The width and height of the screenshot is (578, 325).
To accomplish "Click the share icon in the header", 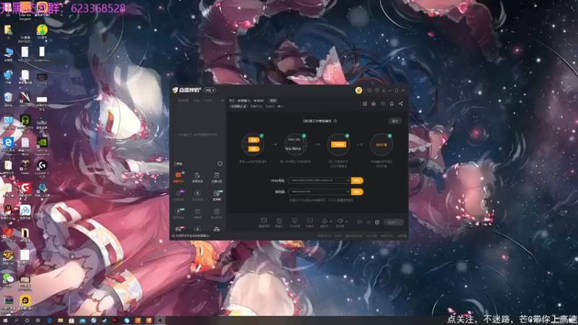I will 401,103.
